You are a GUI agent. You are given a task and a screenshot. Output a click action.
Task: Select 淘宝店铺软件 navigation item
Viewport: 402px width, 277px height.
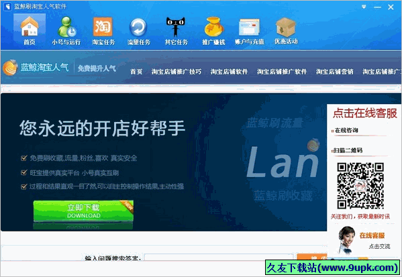[x=229, y=72]
